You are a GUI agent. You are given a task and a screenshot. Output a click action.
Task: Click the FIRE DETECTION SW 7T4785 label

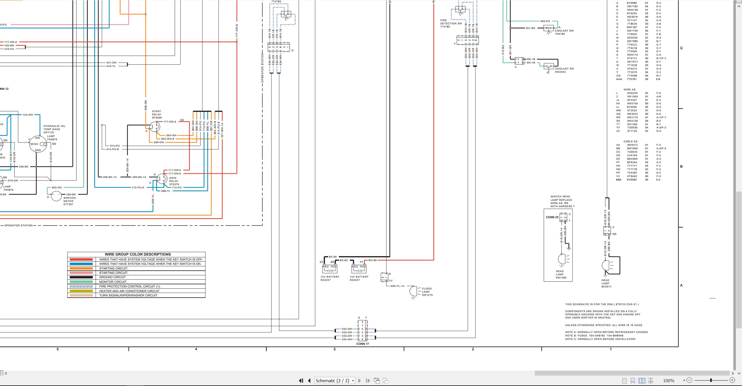pos(451,23)
